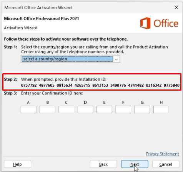Viewport: 183px width, 172px height.
Task: Focus Confirmation ID field C
Action: click(67, 110)
